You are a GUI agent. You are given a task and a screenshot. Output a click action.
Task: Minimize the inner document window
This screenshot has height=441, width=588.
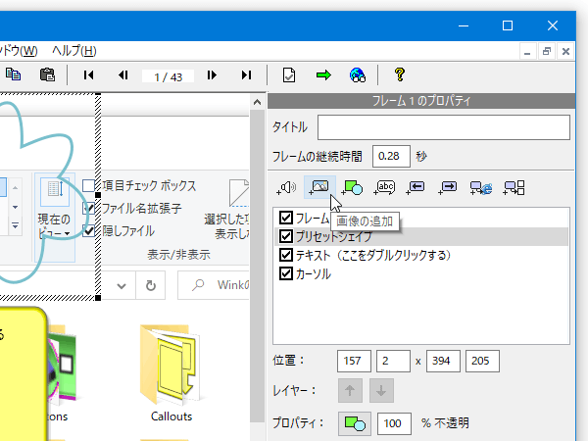tap(527, 51)
